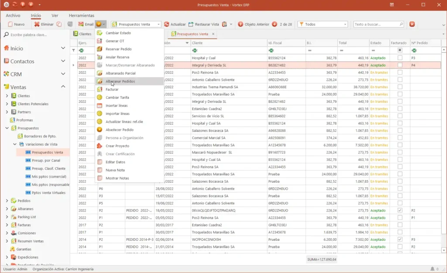Click the Eliminar delete icon in toolbar

click(x=37, y=24)
